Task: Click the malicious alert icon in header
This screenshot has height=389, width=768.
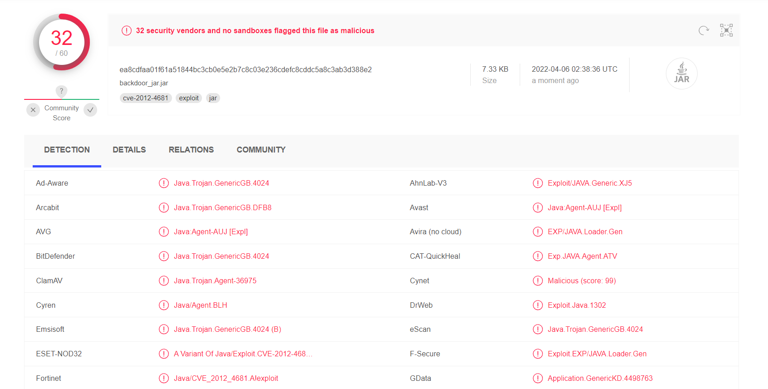Action: [127, 30]
